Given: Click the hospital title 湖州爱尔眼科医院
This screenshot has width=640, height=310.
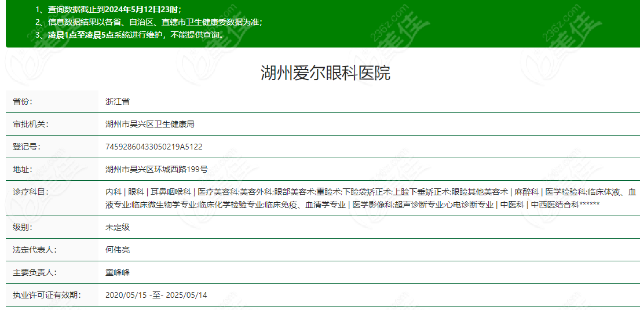Looking at the screenshot, I should coord(326,73).
